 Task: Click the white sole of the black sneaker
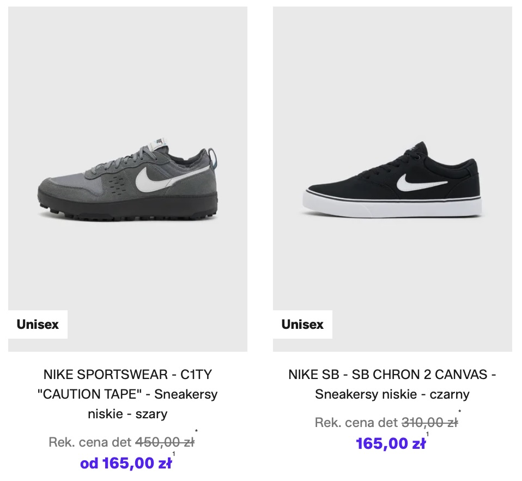pos(392,206)
